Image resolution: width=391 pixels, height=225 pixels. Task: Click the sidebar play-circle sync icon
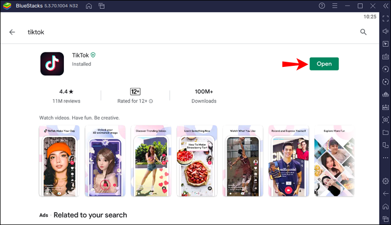[x=385, y=69]
